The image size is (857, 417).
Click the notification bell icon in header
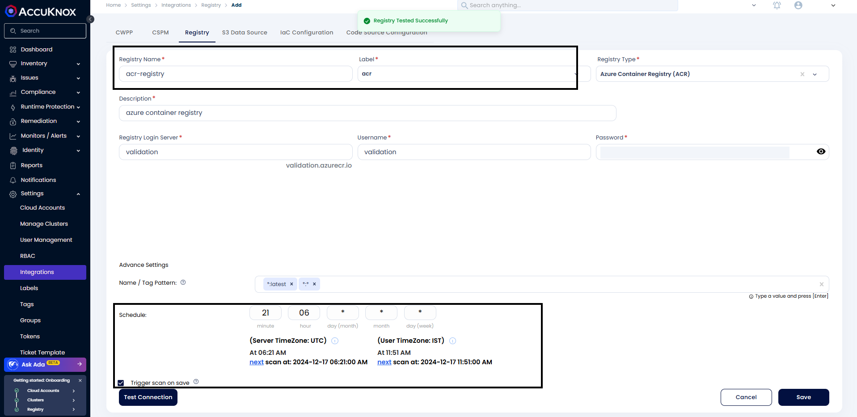[777, 5]
